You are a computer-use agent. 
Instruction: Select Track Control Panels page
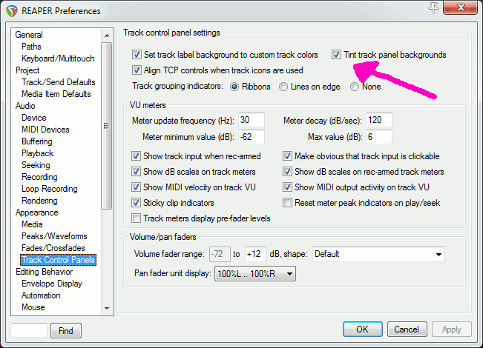point(58,260)
